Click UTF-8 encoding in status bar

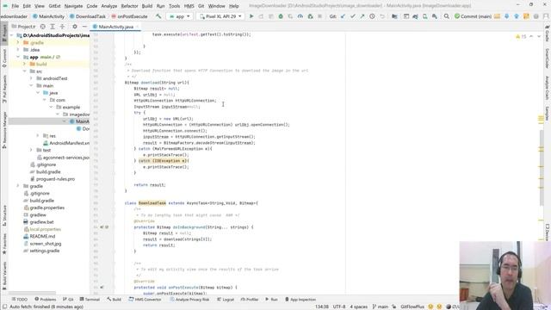339,307
